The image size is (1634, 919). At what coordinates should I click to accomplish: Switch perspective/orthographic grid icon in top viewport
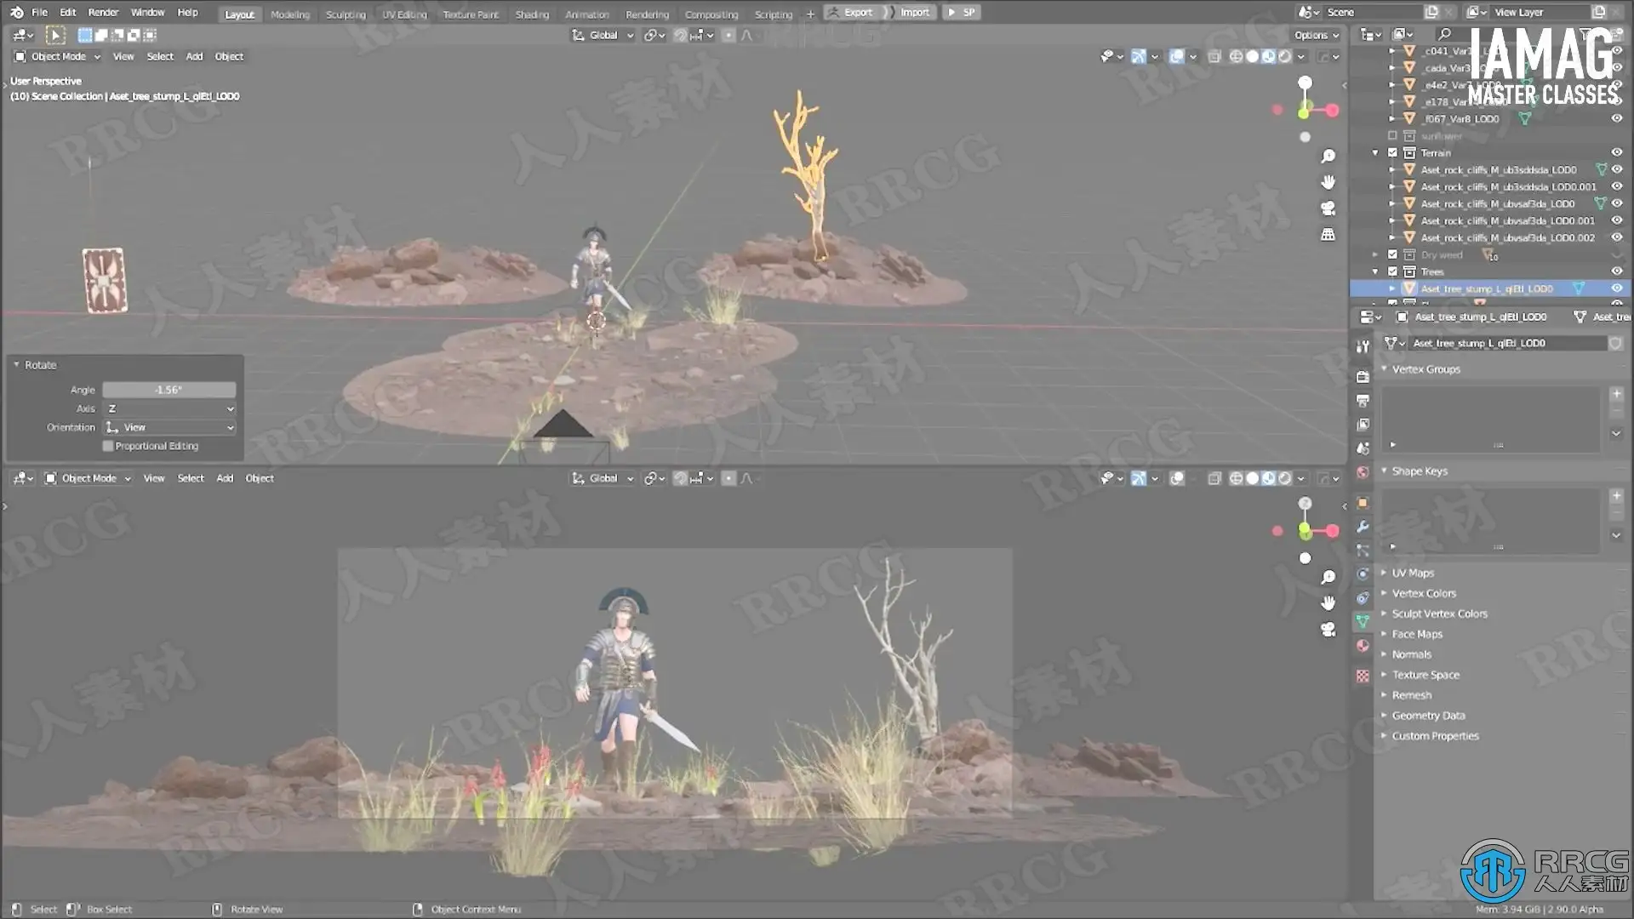1328,235
